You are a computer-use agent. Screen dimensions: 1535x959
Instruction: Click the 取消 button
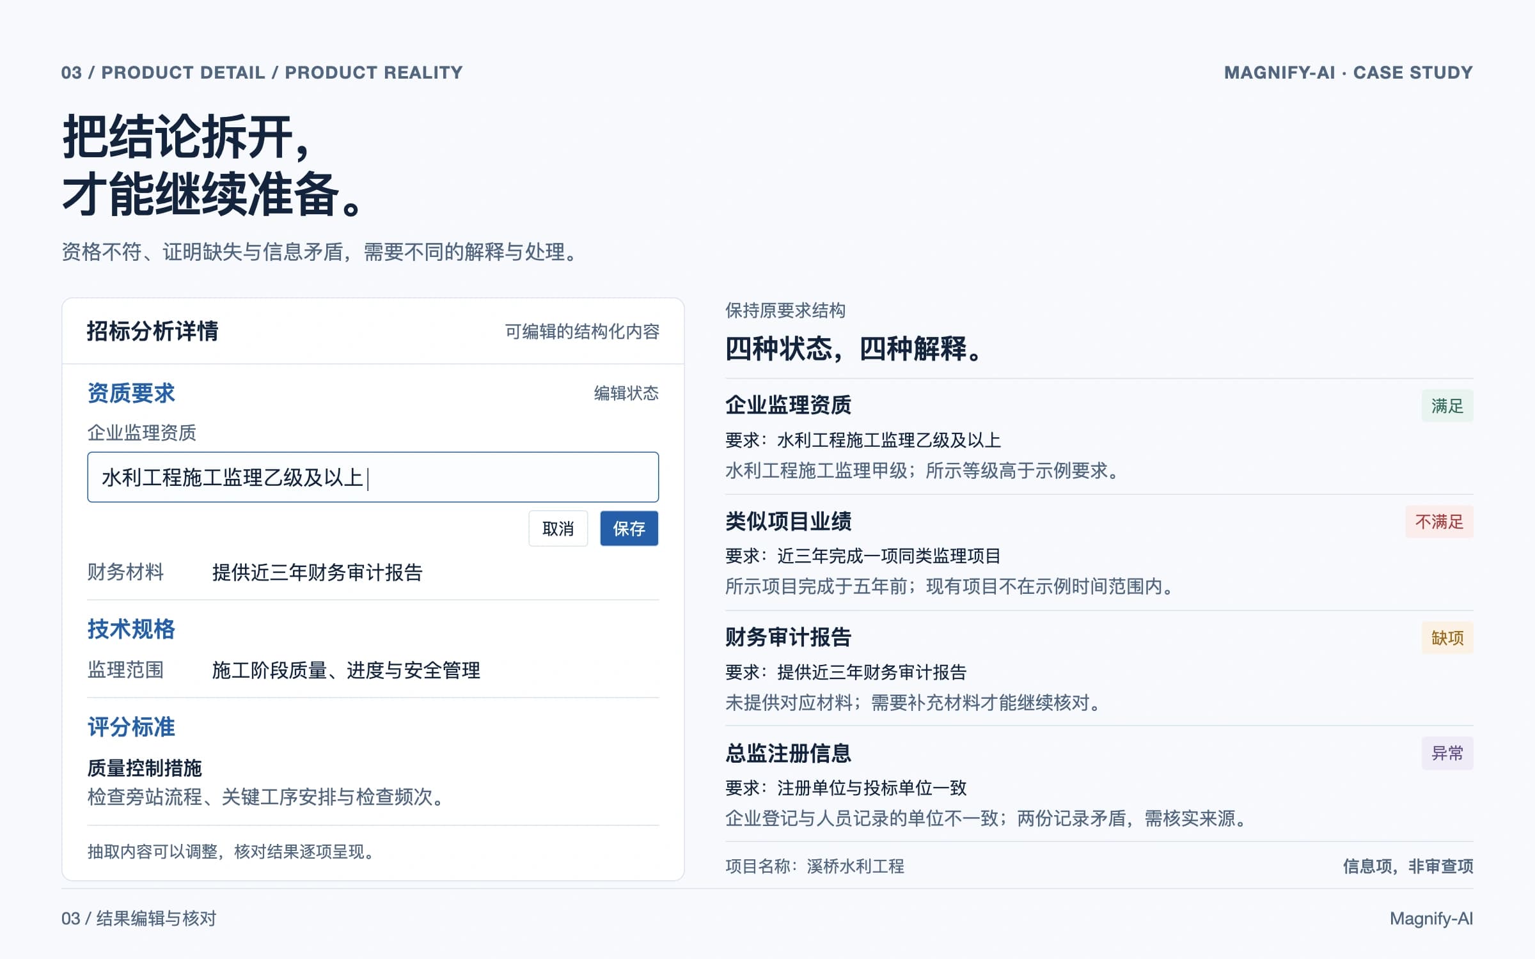click(x=558, y=528)
